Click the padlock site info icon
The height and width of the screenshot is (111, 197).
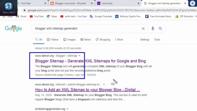tap(25, 10)
